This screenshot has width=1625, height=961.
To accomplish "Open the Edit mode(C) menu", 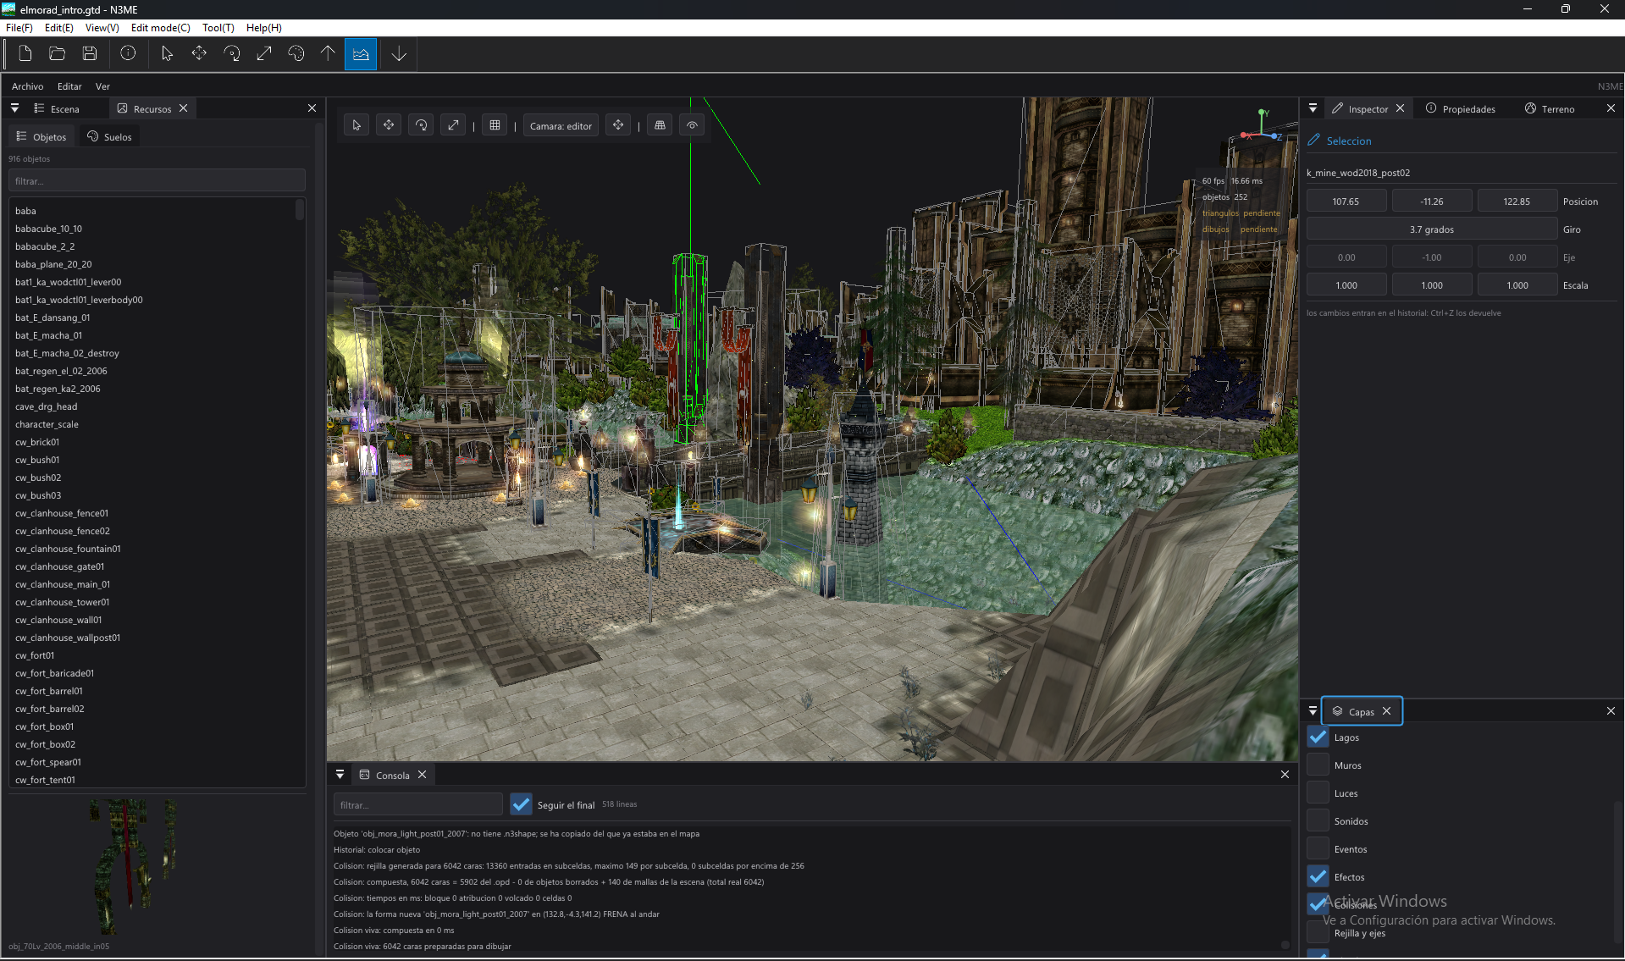I will tap(161, 28).
